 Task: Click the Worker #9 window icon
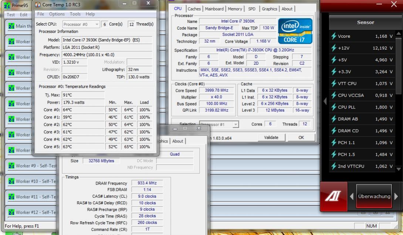(11, 166)
